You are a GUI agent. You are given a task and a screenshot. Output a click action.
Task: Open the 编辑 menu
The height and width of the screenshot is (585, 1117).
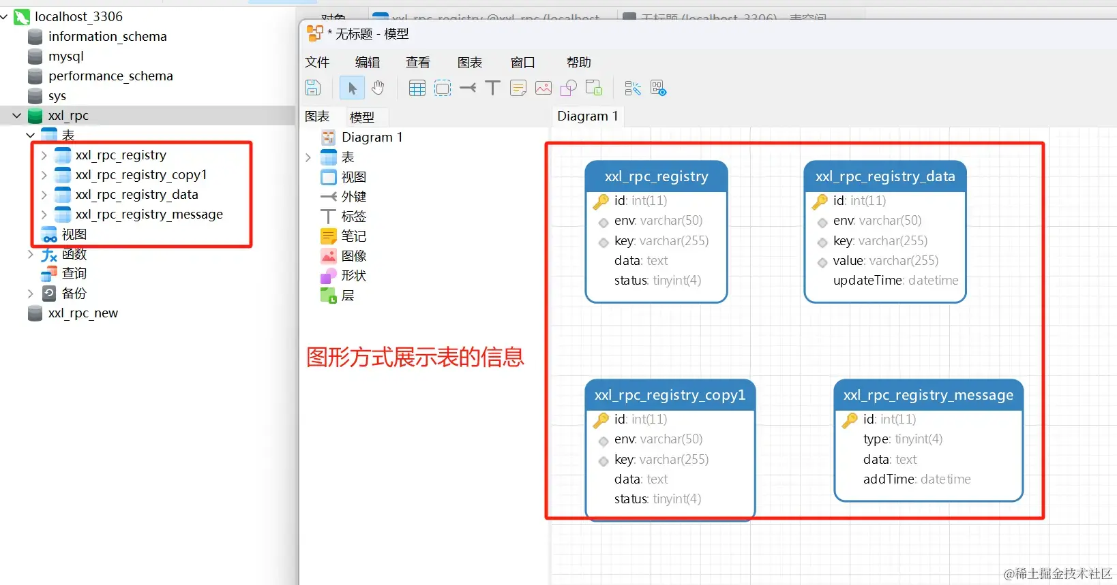coord(368,62)
